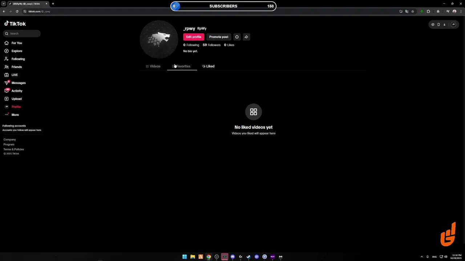Image resolution: width=465 pixels, height=261 pixels.
Task: Open the tab search dropdown arrow
Action: pos(3,4)
